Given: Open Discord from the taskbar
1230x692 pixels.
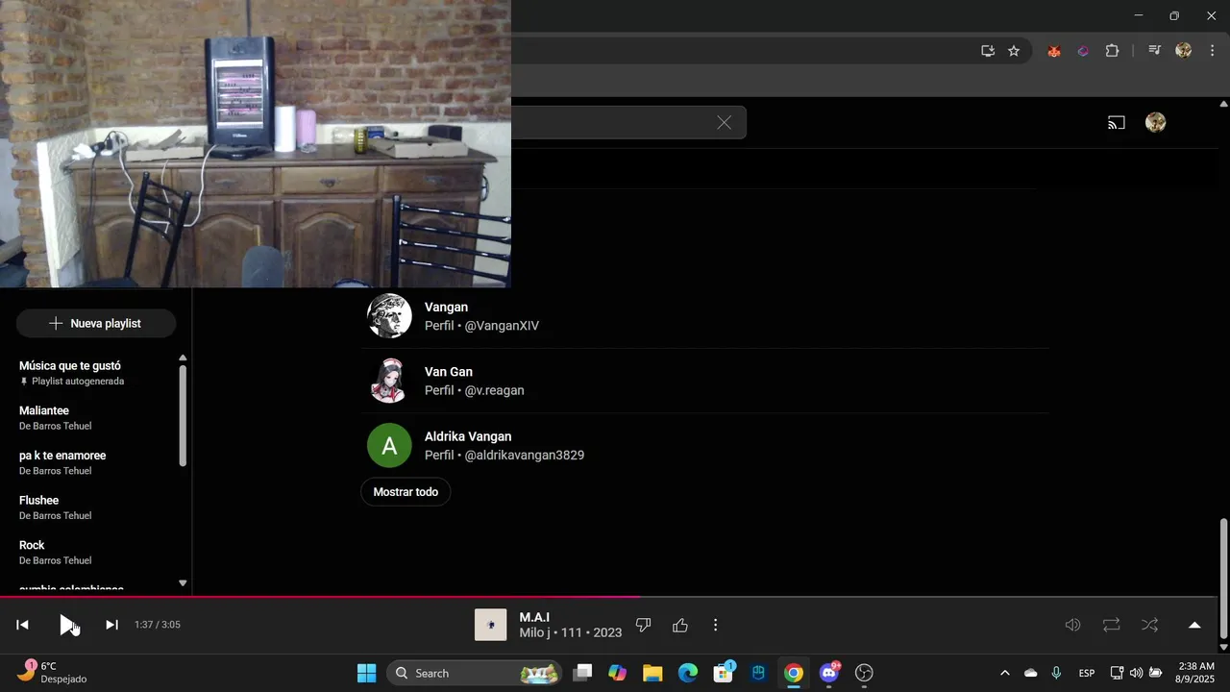Looking at the screenshot, I should click(829, 673).
